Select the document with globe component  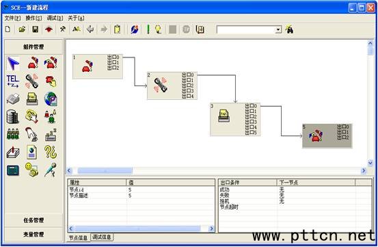point(32,152)
